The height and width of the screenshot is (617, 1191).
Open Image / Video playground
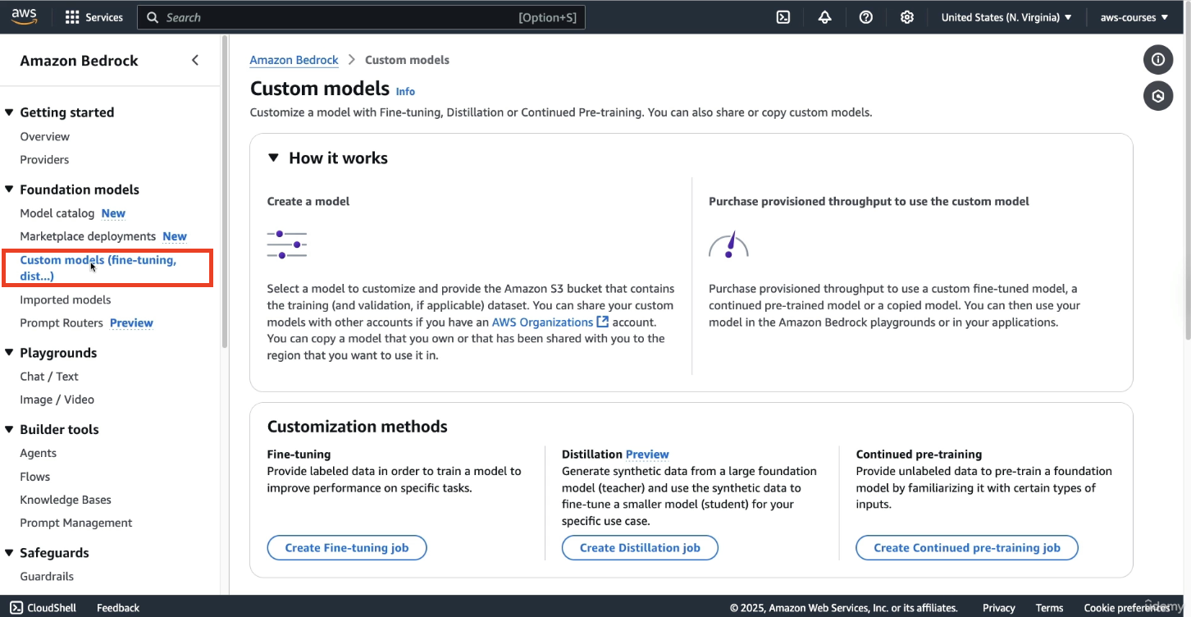(57, 400)
